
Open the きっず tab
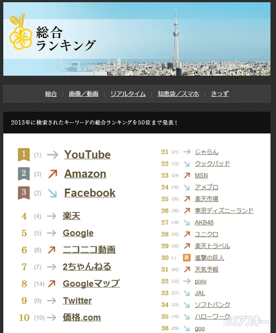point(220,94)
